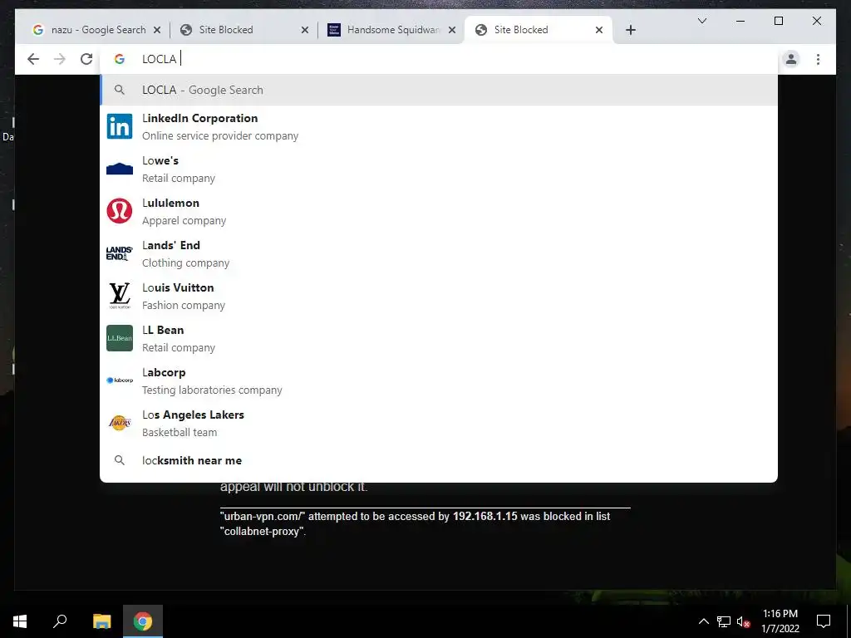Choose the LinkedIn Corporation suggestion
The width and height of the screenshot is (851, 638).
pyautogui.click(x=439, y=126)
